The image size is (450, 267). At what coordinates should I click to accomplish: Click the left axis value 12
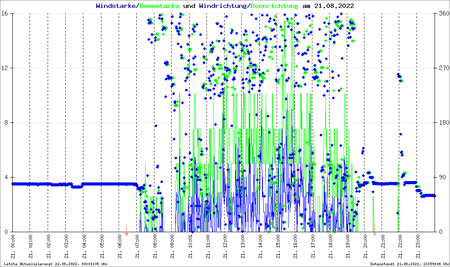point(4,68)
